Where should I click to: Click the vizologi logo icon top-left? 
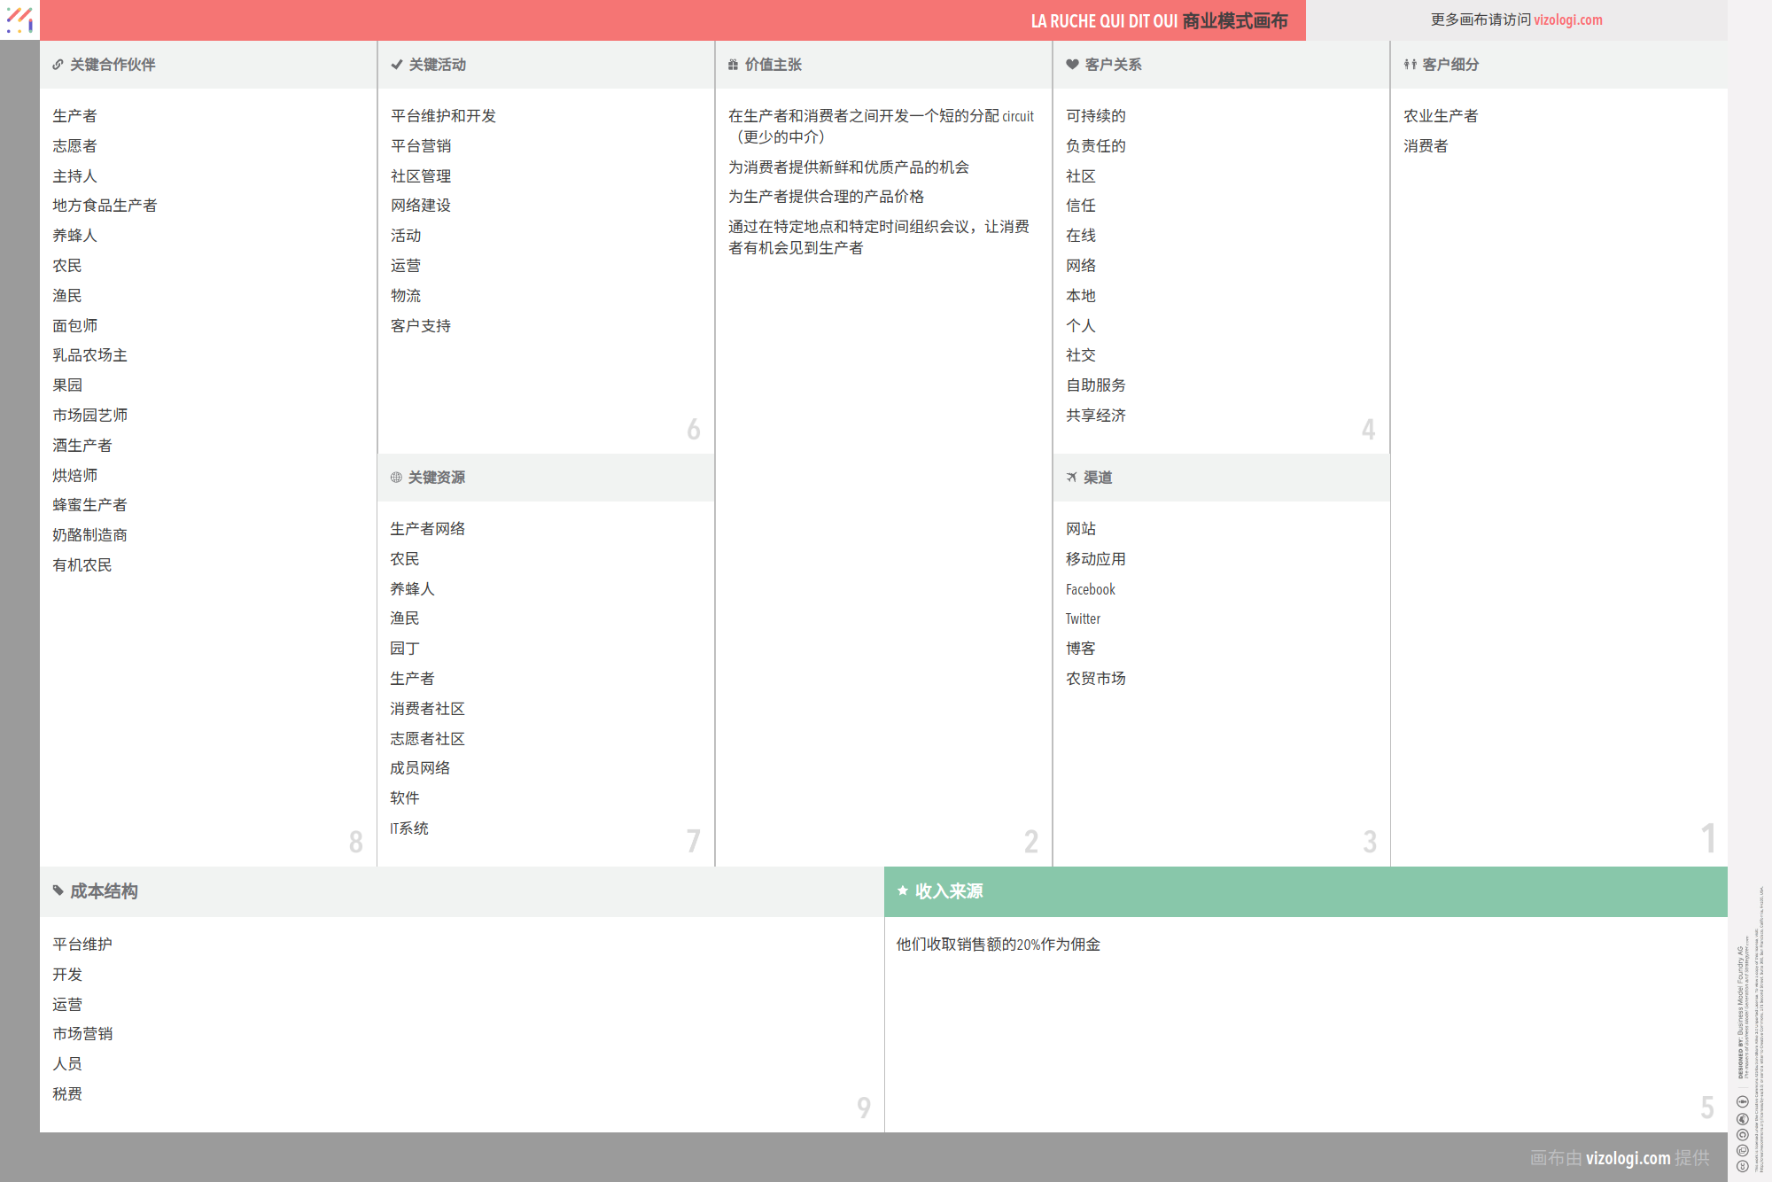click(x=19, y=19)
